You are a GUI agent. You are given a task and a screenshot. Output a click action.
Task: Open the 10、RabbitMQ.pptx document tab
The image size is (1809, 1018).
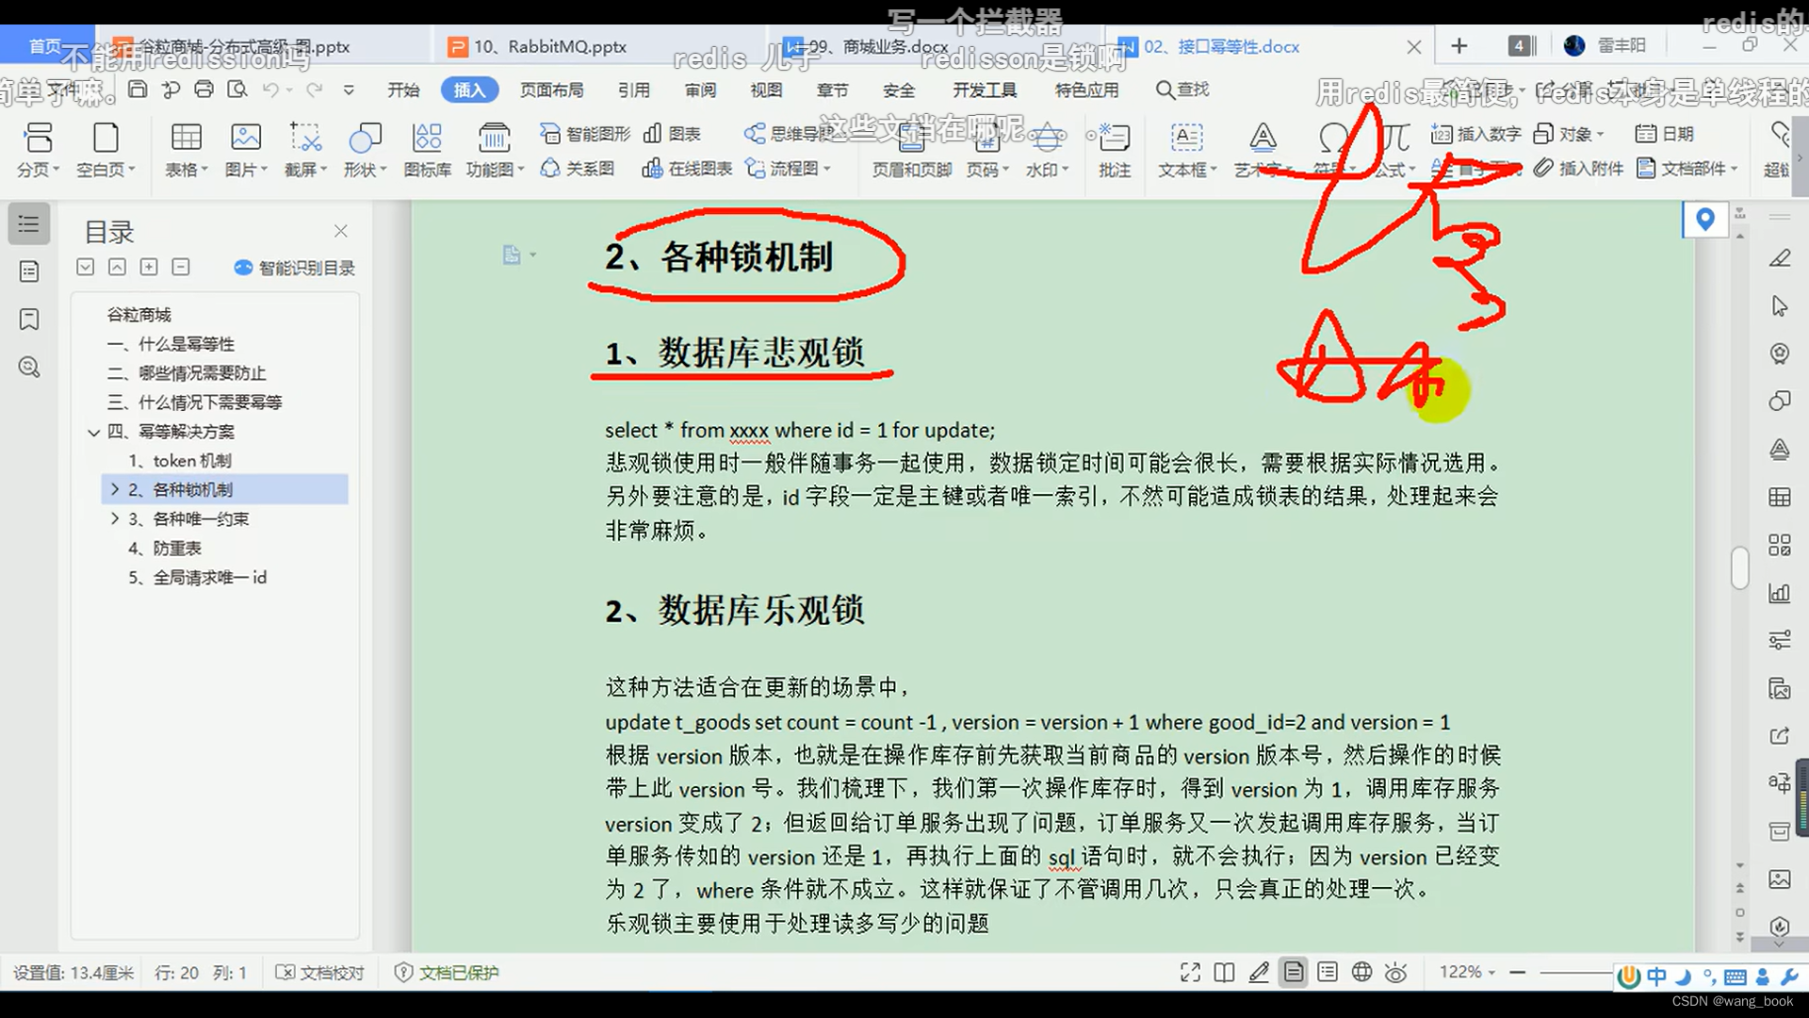537,45
